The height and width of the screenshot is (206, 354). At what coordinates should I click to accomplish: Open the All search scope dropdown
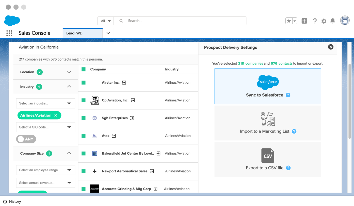(106, 21)
